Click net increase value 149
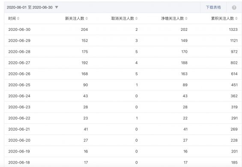Image resolution: width=242 pixels, height=167 pixels. point(184,41)
